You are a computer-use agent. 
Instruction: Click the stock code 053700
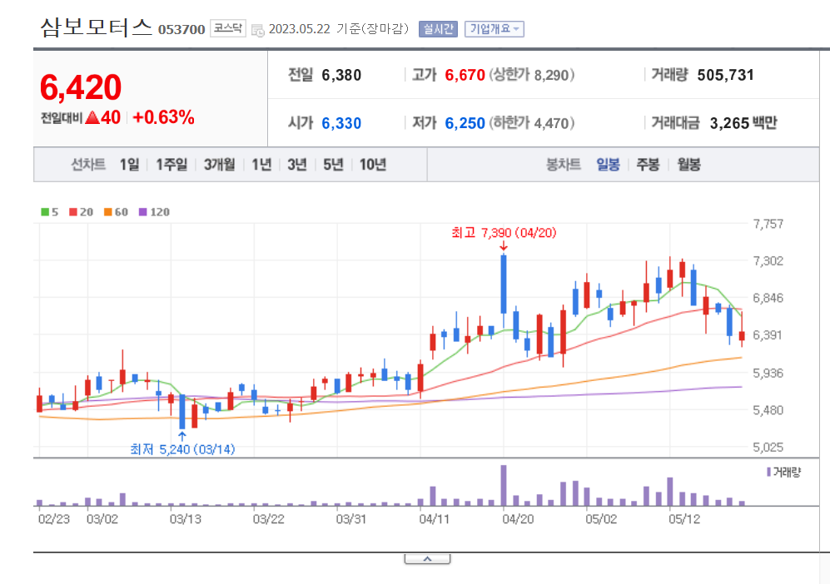(181, 30)
